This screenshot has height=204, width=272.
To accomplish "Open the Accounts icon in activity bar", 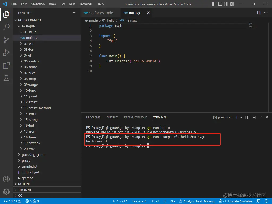I will 6,179.
